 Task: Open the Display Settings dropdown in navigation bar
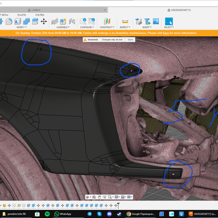tap(117, 197)
